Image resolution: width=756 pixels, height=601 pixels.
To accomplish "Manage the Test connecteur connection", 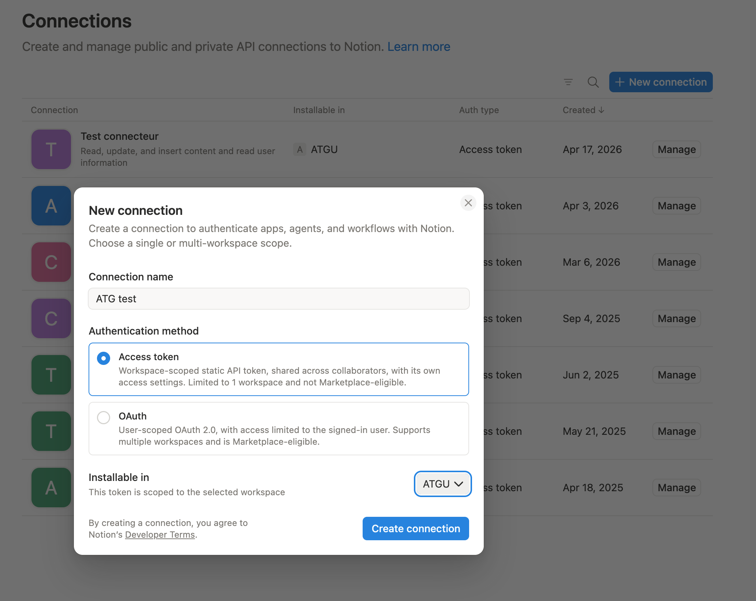I will (677, 149).
